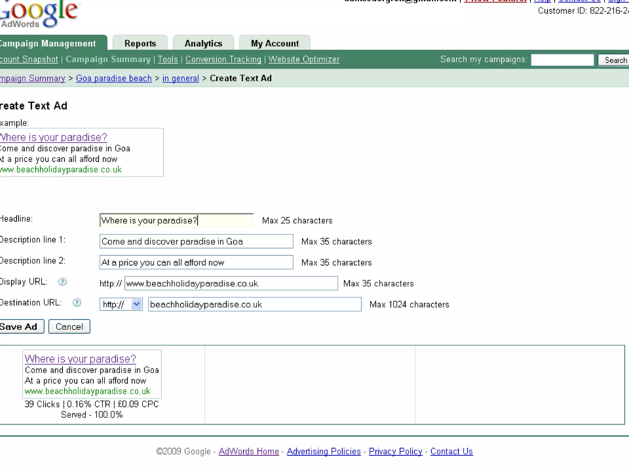Image resolution: width=629 pixels, height=472 pixels.
Task: Go to Website Optimizer
Action: tap(304, 59)
